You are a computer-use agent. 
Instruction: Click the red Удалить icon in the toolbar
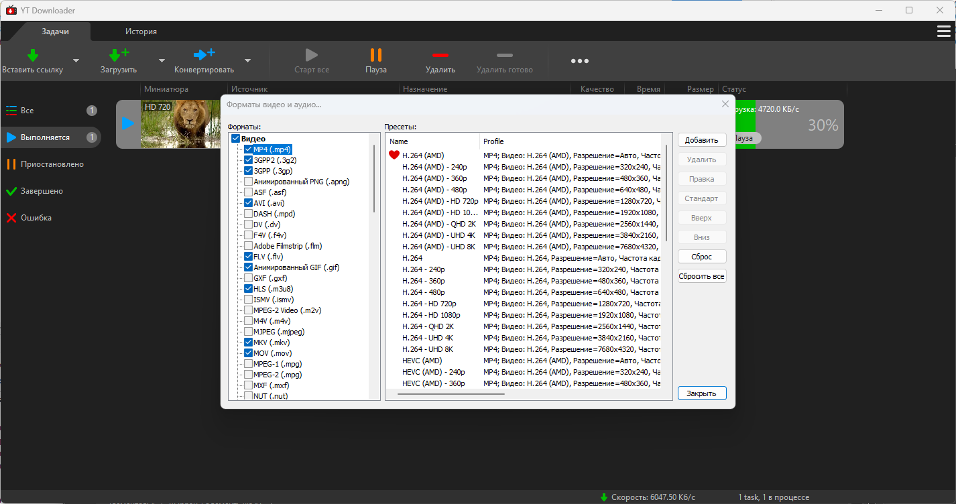point(440,55)
